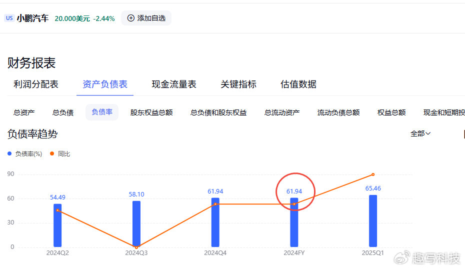The height and width of the screenshot is (269, 465).
Task: Click the 2024Q2 axis label
Action: click(57, 253)
